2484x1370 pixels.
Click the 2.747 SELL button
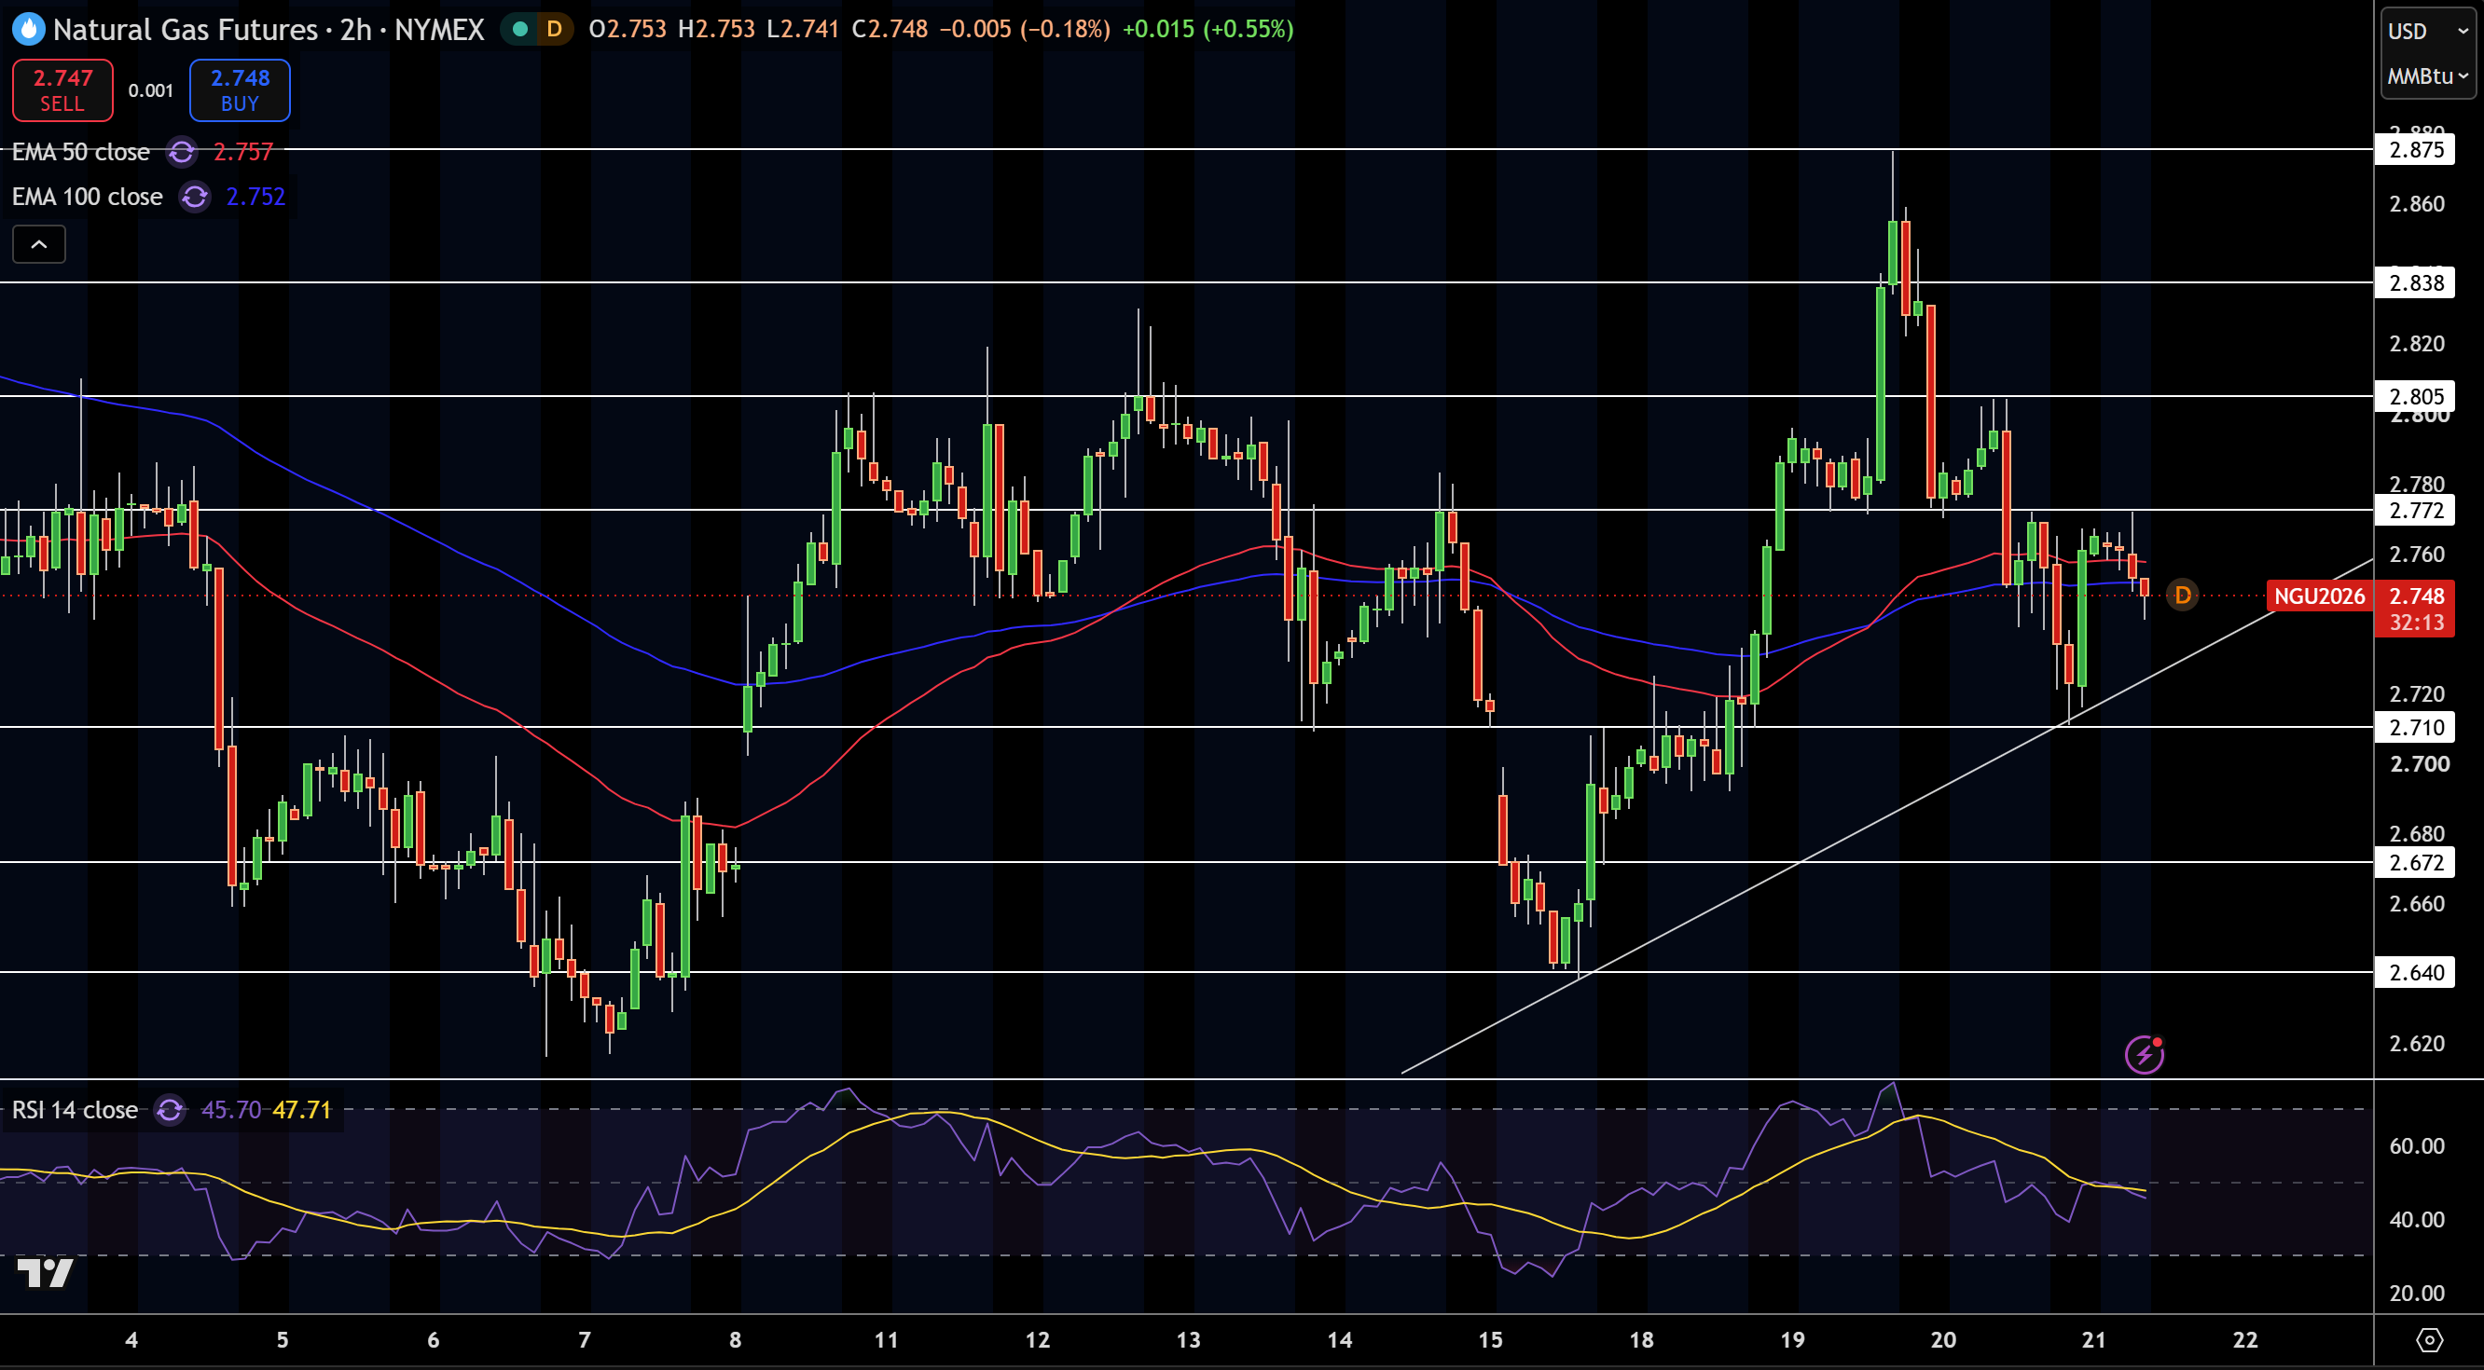(x=62, y=89)
